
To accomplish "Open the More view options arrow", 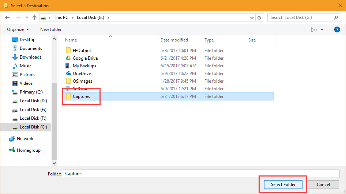I will [x=322, y=29].
